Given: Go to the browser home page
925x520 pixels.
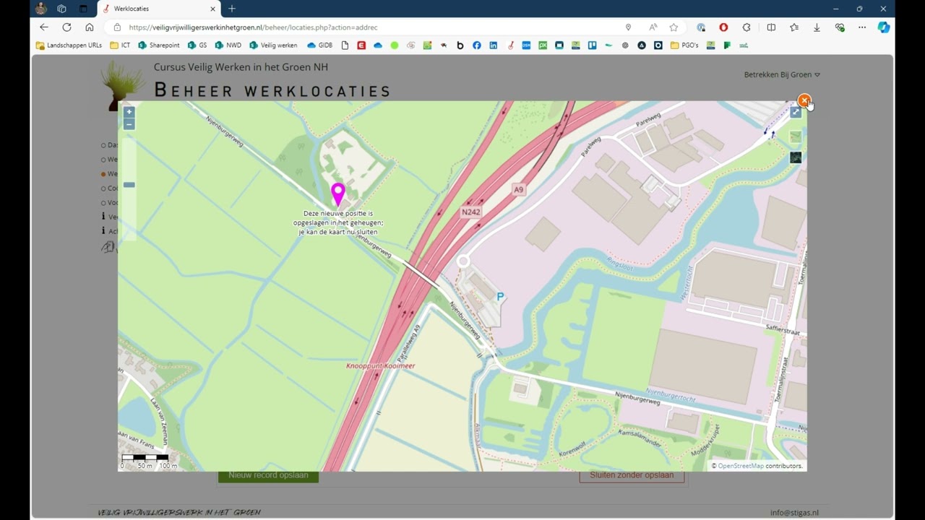Looking at the screenshot, I should (90, 27).
